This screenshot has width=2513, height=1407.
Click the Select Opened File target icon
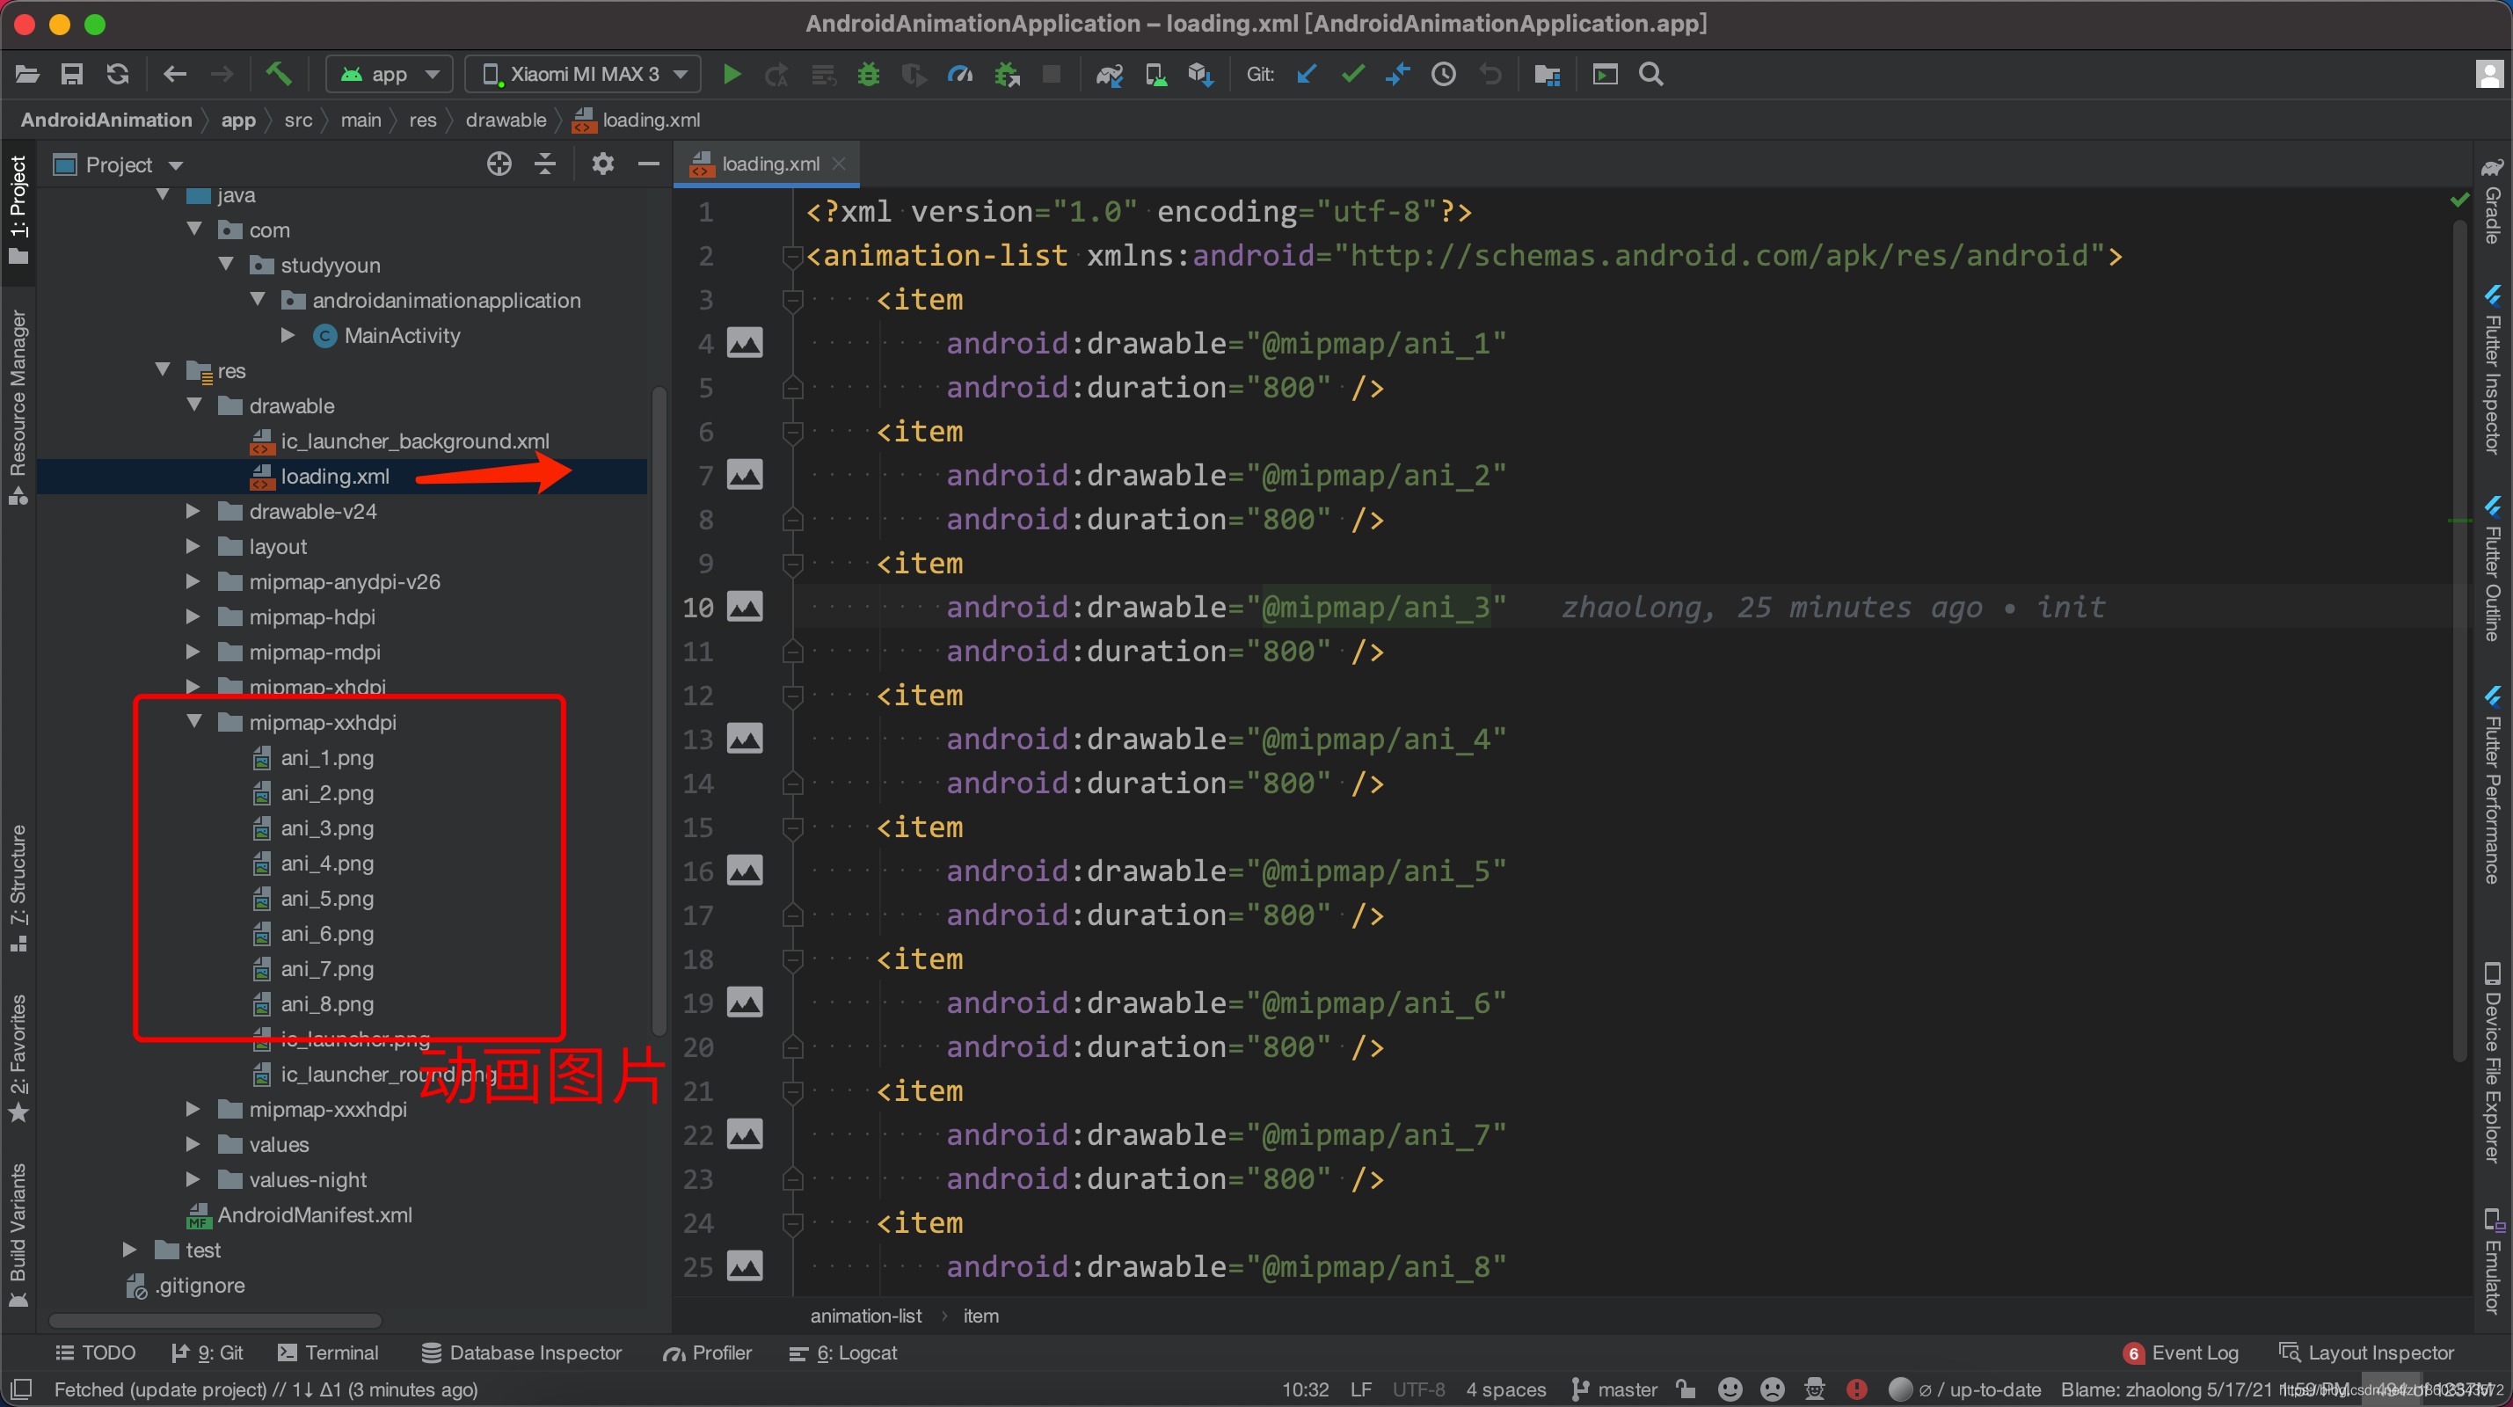[499, 164]
